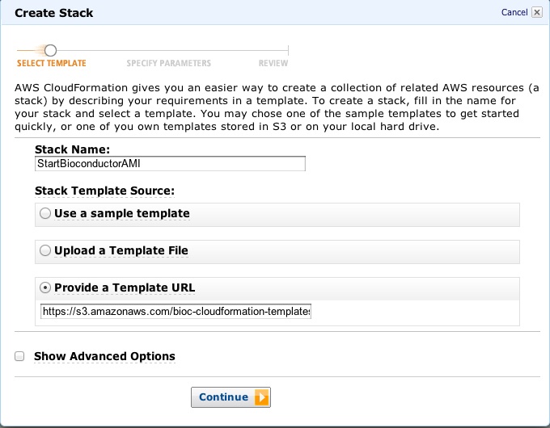Click the 'Provide a Template URL' label text
550x428 pixels.
124,287
